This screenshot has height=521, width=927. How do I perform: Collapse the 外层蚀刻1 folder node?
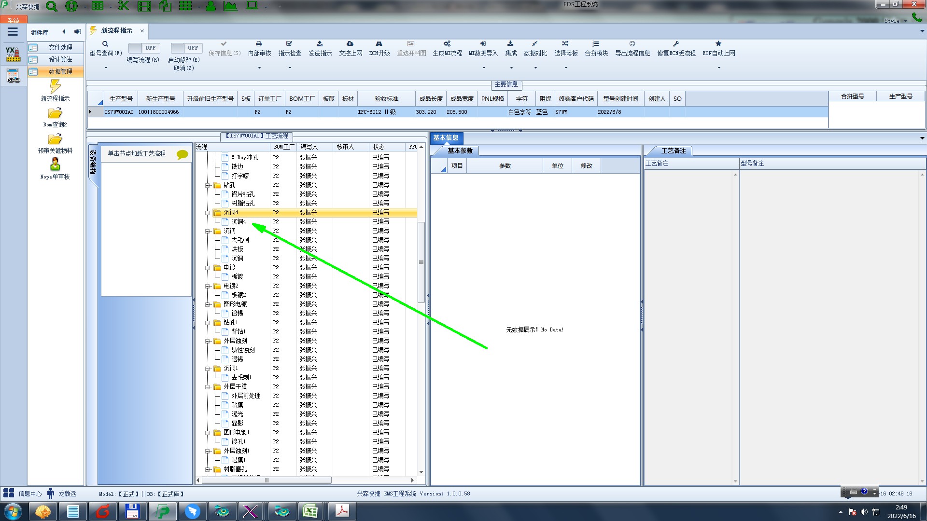tap(208, 451)
